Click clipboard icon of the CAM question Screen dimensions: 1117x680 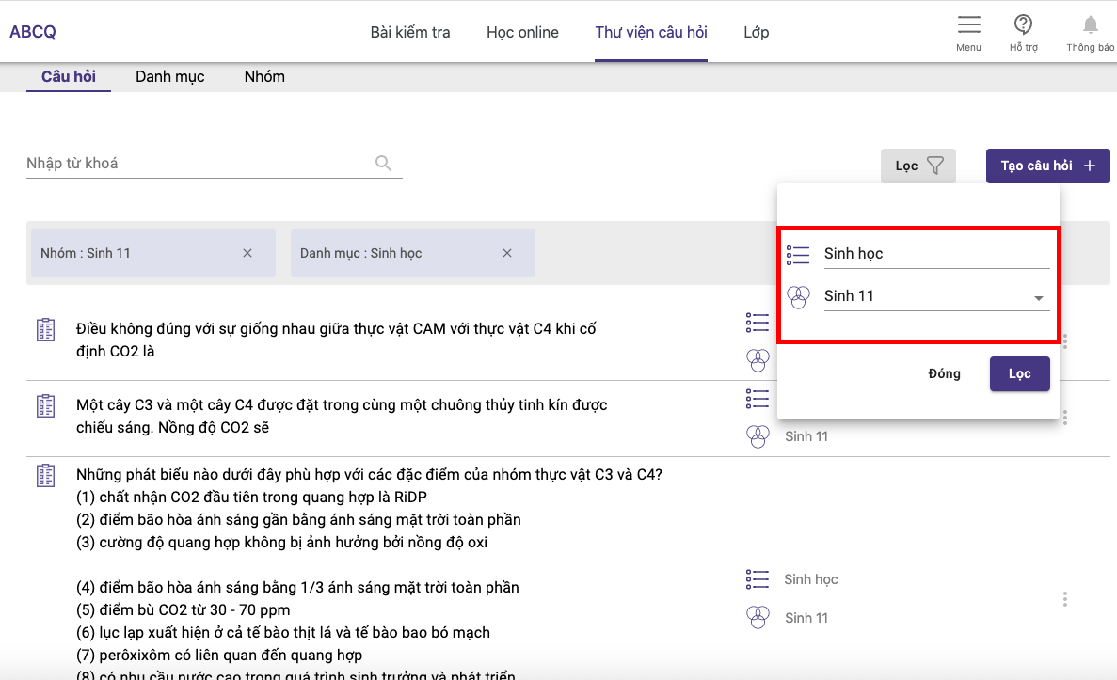click(x=45, y=330)
